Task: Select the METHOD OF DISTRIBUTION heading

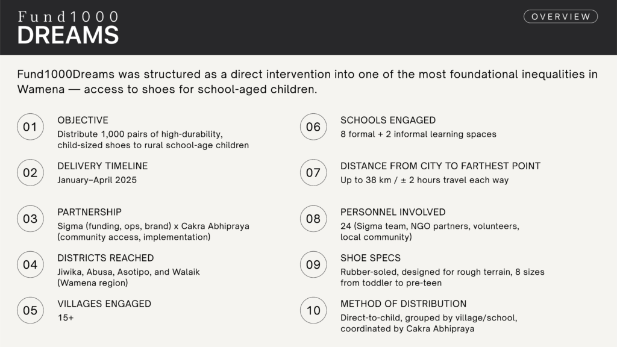Action: [x=403, y=304]
